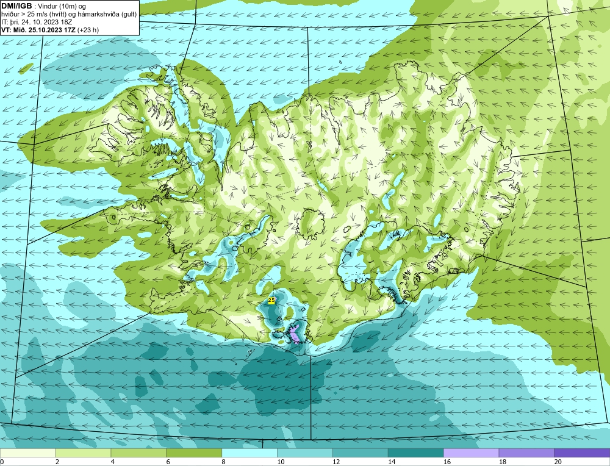Click the 2–4 m/s light green swatch

[83, 453]
